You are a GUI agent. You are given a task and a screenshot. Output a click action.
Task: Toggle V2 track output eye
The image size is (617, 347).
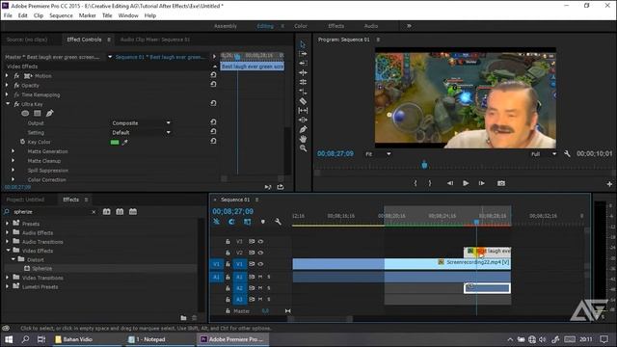(260, 253)
